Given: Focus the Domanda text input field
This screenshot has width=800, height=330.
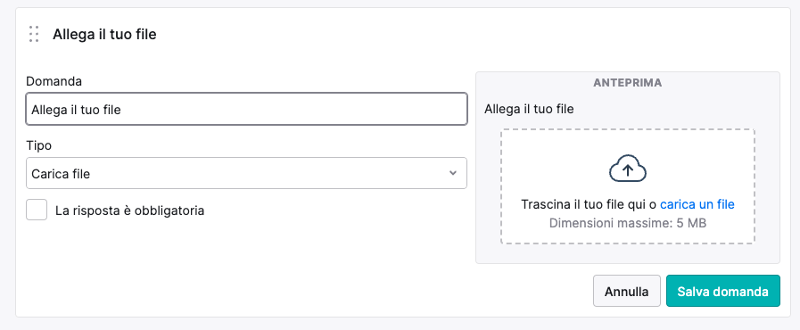Looking at the screenshot, I should tap(246, 109).
